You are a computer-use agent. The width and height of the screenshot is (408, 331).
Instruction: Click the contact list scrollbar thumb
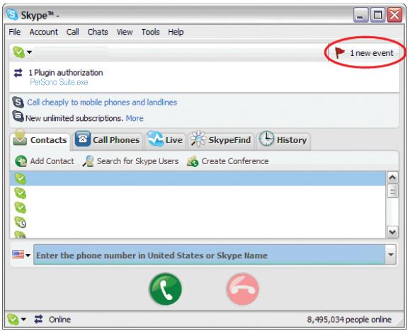coord(392,191)
